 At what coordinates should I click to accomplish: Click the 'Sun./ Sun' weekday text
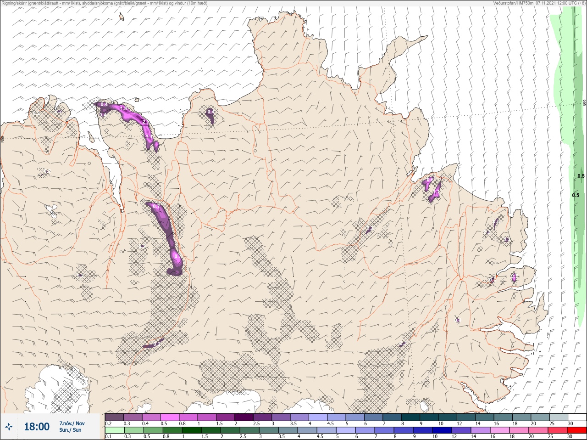pos(70,430)
